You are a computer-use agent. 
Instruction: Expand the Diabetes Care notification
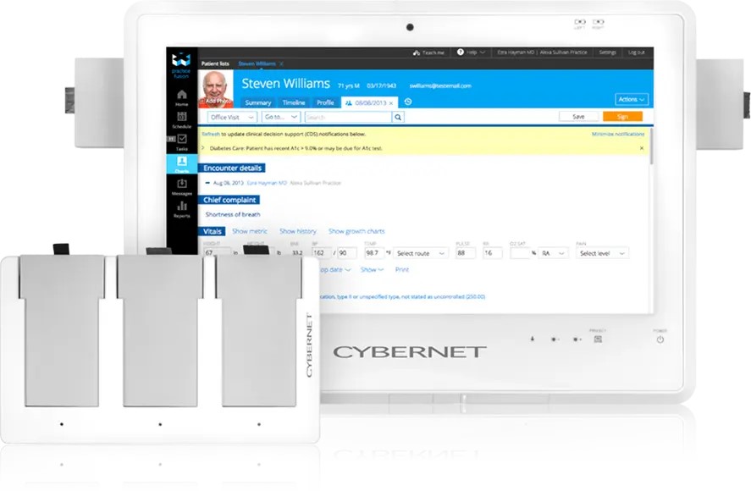coord(202,148)
